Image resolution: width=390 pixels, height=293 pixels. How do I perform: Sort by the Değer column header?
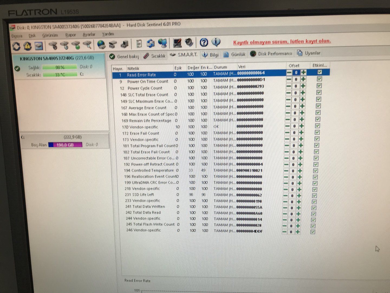[193, 68]
